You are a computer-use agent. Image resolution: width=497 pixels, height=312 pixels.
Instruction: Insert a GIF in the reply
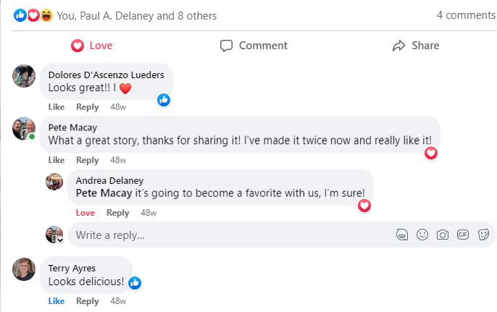[x=463, y=235]
